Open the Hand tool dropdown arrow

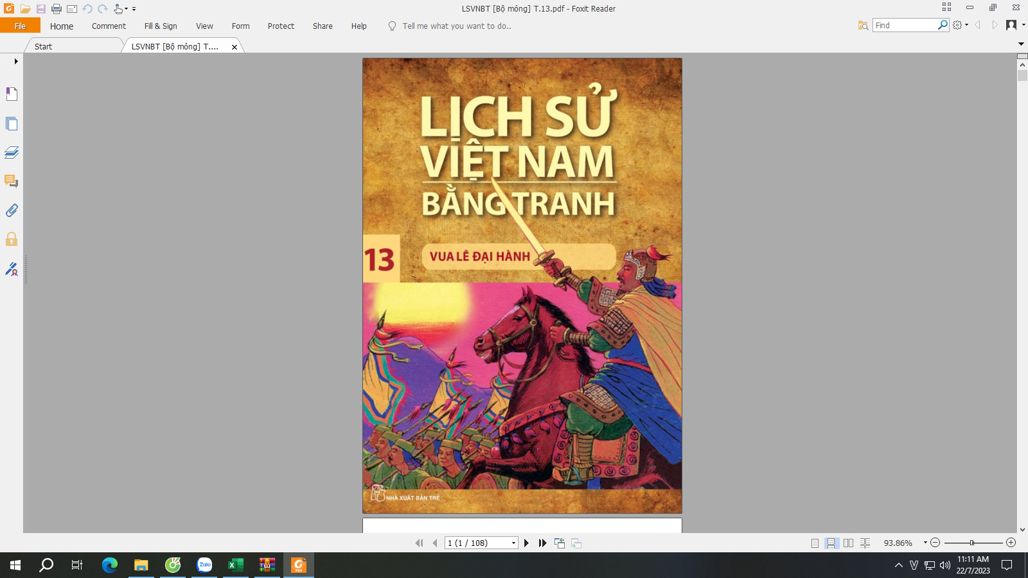(127, 9)
